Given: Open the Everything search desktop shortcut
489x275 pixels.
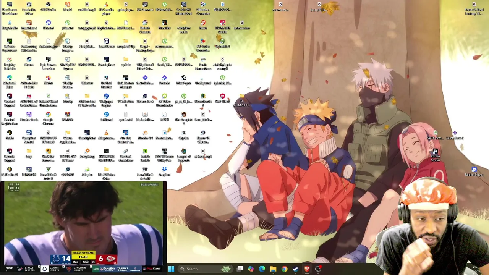Looking at the screenshot, I should pos(87,154).
